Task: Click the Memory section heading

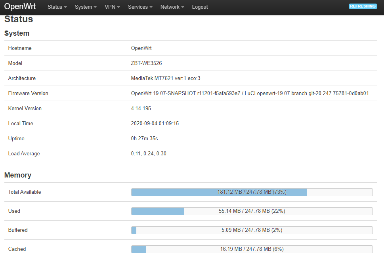Action: pos(18,175)
